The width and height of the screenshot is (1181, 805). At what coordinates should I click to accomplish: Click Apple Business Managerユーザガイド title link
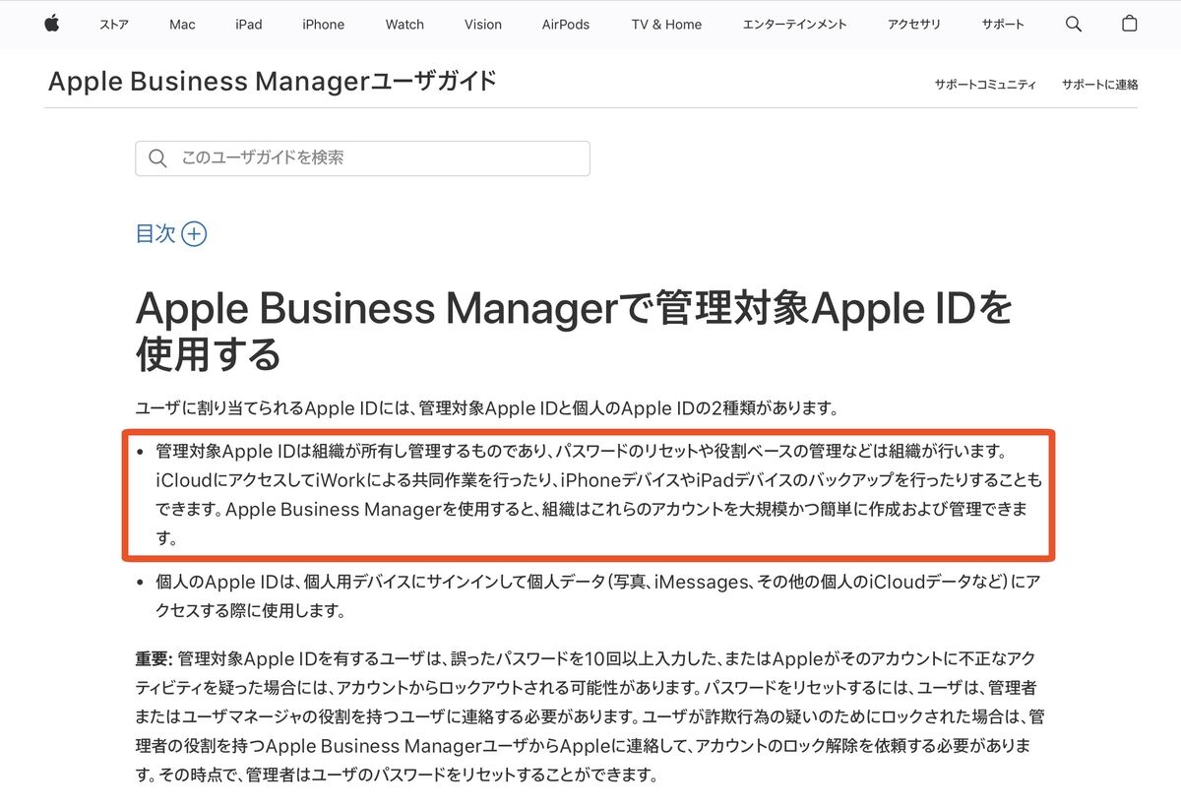click(272, 81)
